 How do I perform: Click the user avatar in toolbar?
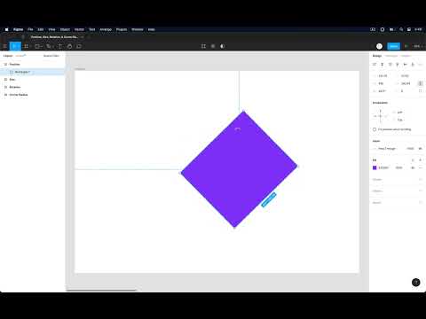tap(379, 46)
